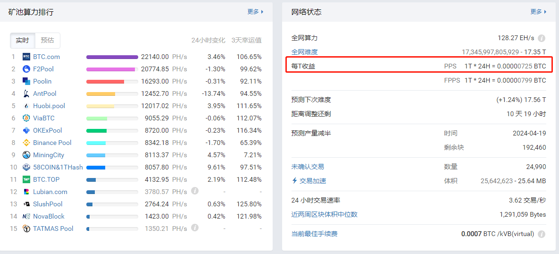
Task: Click the red Poolin hashrate bar
Action: pos(105,81)
